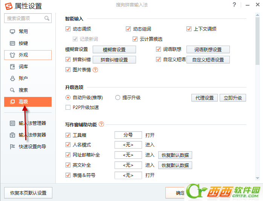Open the 词库 settings section
This screenshot has width=263, height=201.
tap(28, 67)
